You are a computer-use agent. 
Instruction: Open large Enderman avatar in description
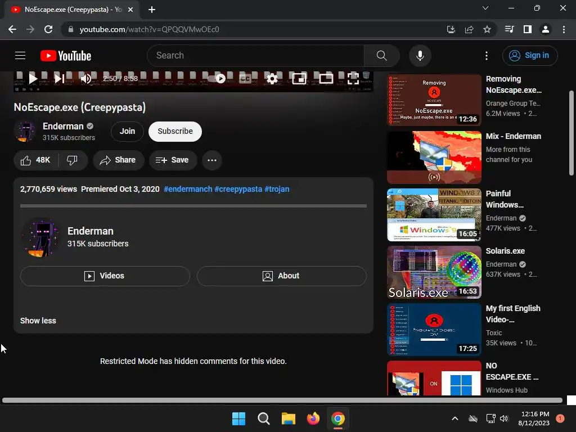pos(40,237)
